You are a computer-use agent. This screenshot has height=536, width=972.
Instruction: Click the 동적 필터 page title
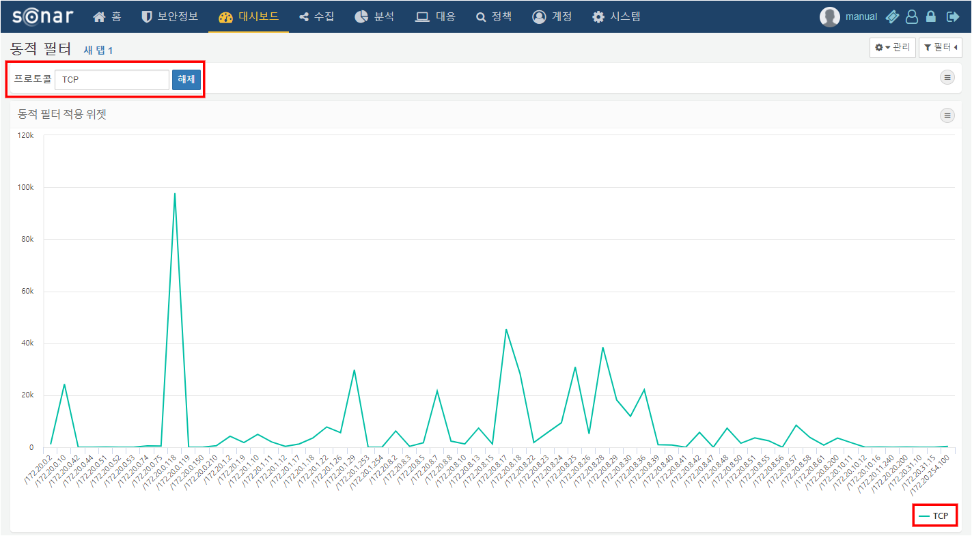[41, 48]
